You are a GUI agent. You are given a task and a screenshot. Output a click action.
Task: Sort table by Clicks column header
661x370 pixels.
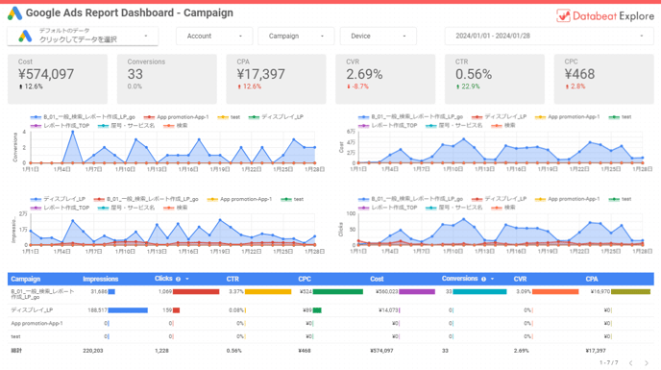click(x=163, y=279)
